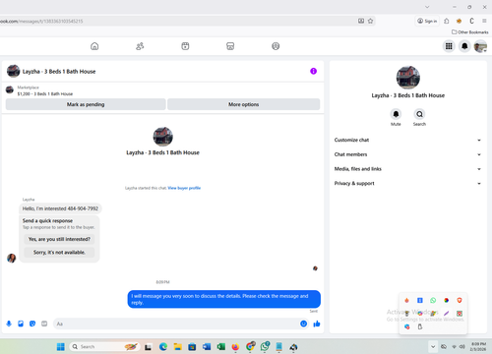Bookmark this page with the star icon
This screenshot has width=492, height=354.
point(370,21)
